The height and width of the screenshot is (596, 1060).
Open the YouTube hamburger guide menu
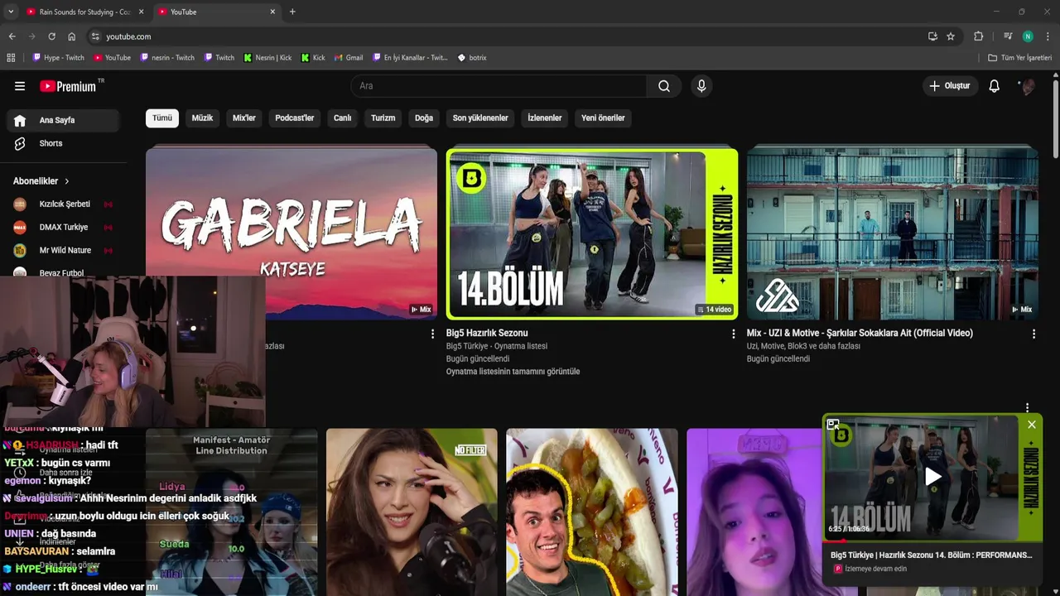pyautogui.click(x=20, y=86)
